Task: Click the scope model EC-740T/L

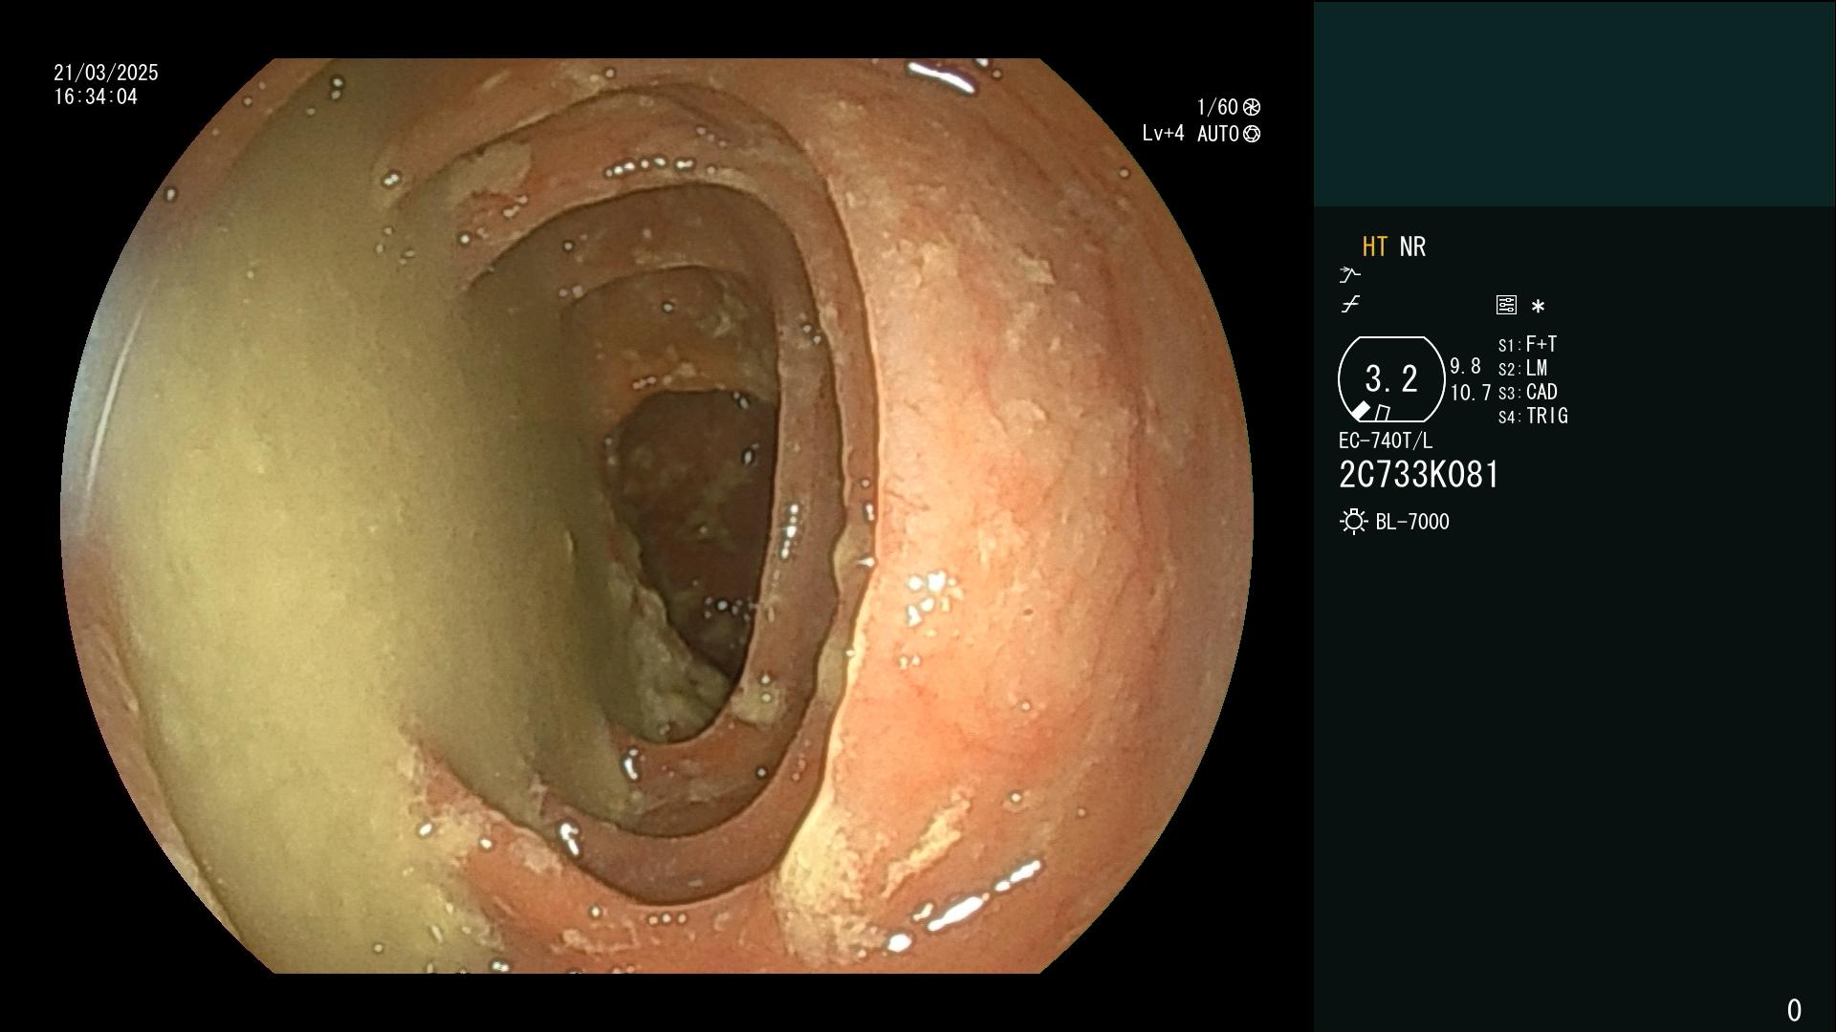Action: (1386, 441)
